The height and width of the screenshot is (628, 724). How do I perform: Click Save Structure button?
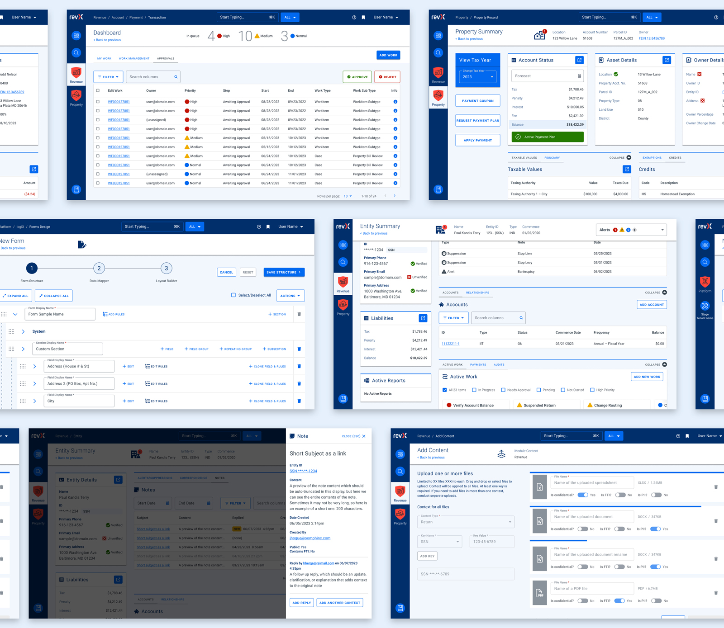point(284,272)
